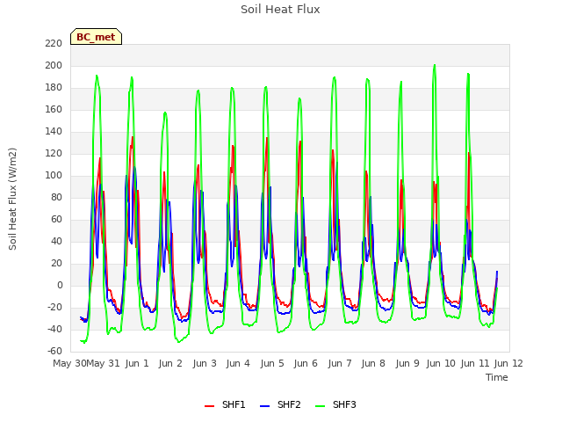
Task: Click the green SHF3 legend line marker
Action: point(320,406)
